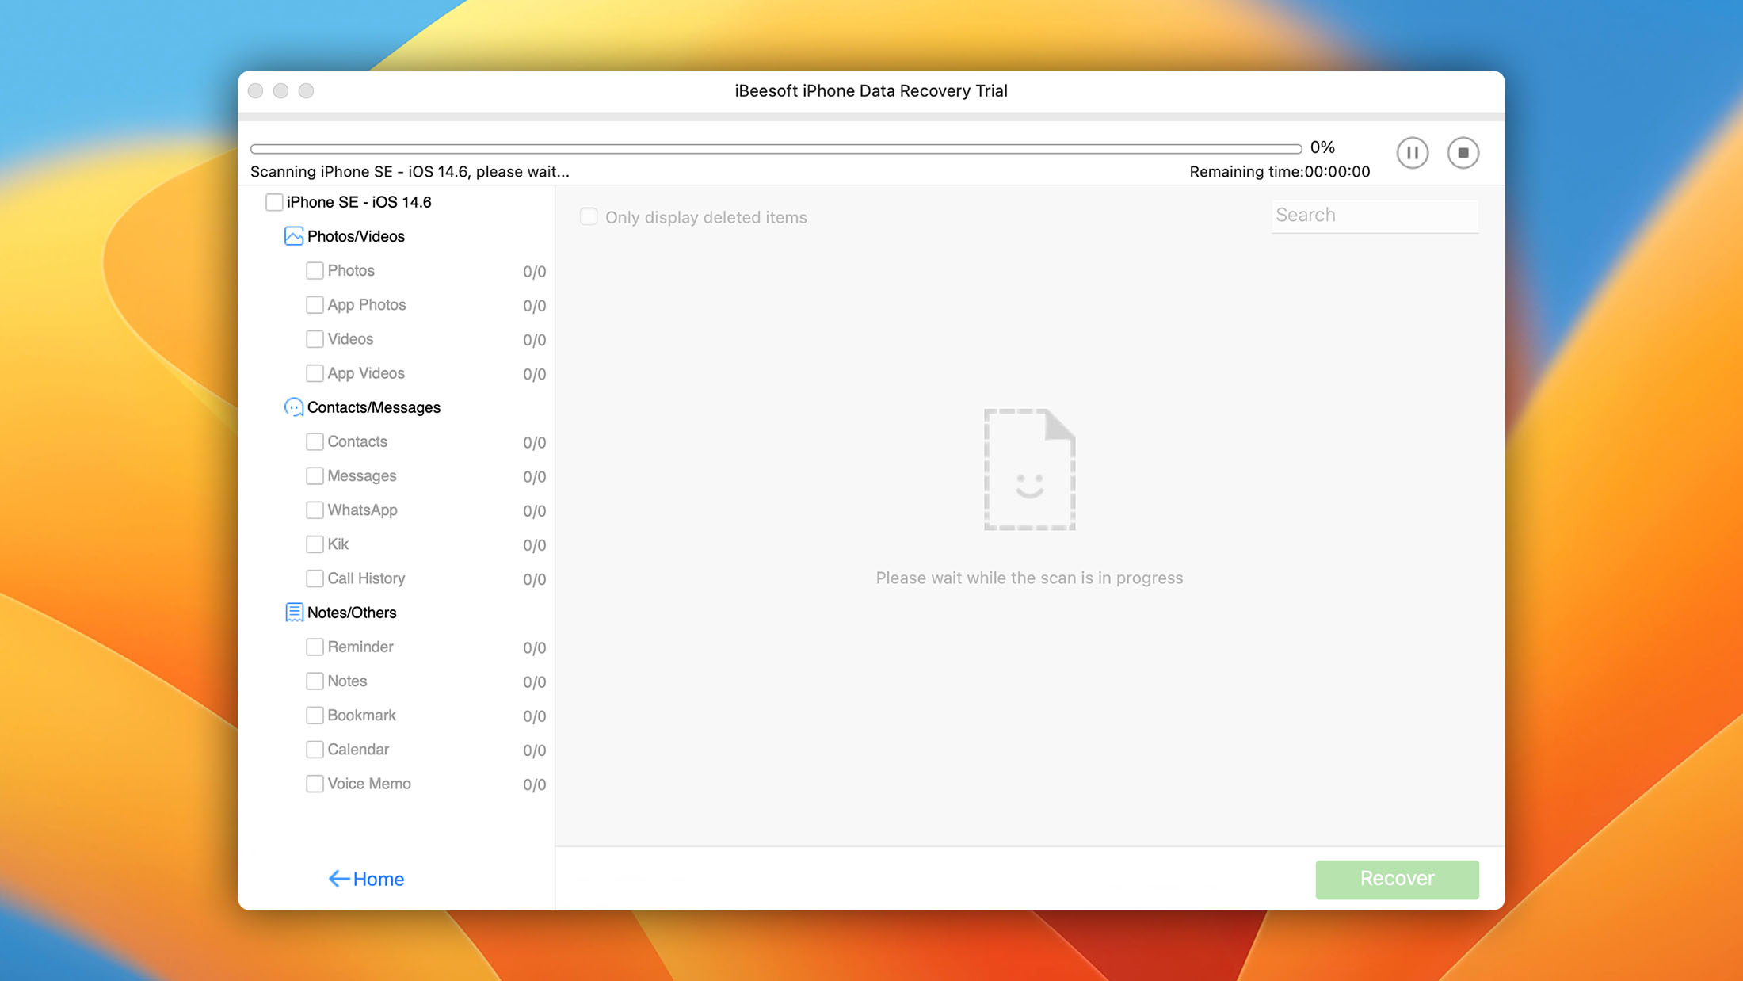Select the Notes/Others tree label
The image size is (1743, 981).
point(352,613)
